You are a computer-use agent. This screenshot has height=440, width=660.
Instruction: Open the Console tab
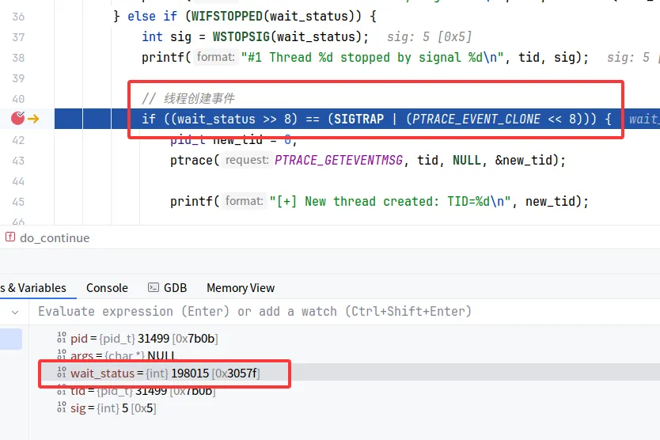[107, 288]
